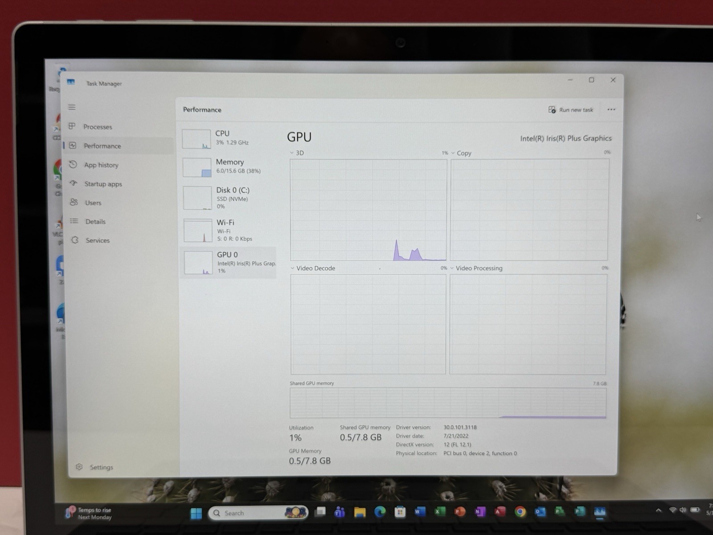Image resolution: width=713 pixels, height=535 pixels.
Task: Click the driver version value 30.0.101.3118
Action: pyautogui.click(x=460, y=427)
